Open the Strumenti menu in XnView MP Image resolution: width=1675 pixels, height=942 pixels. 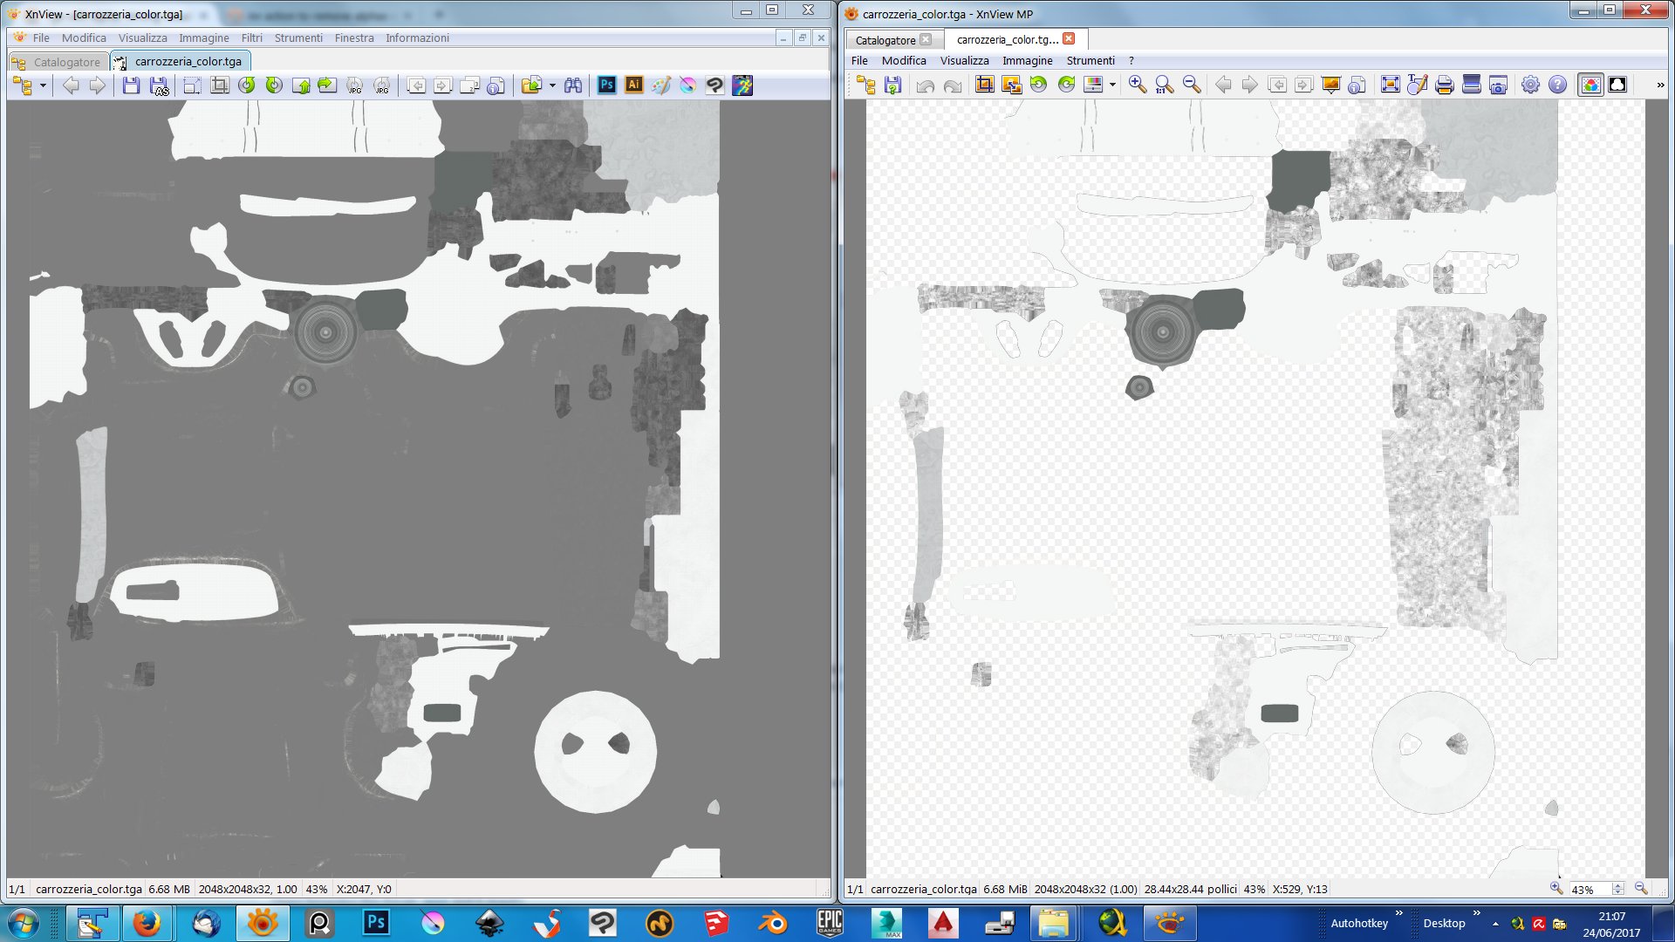pyautogui.click(x=1090, y=61)
